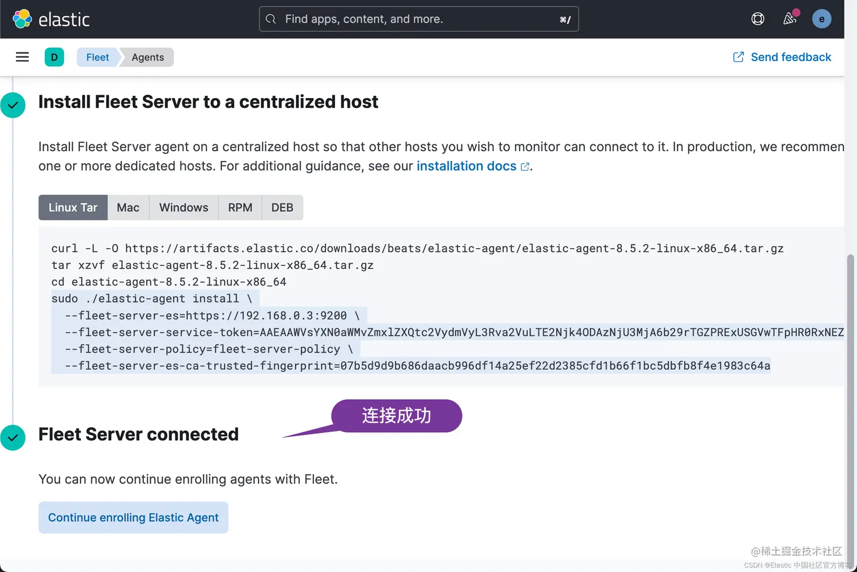Open the installation docs link
The height and width of the screenshot is (572, 857).
pos(466,166)
